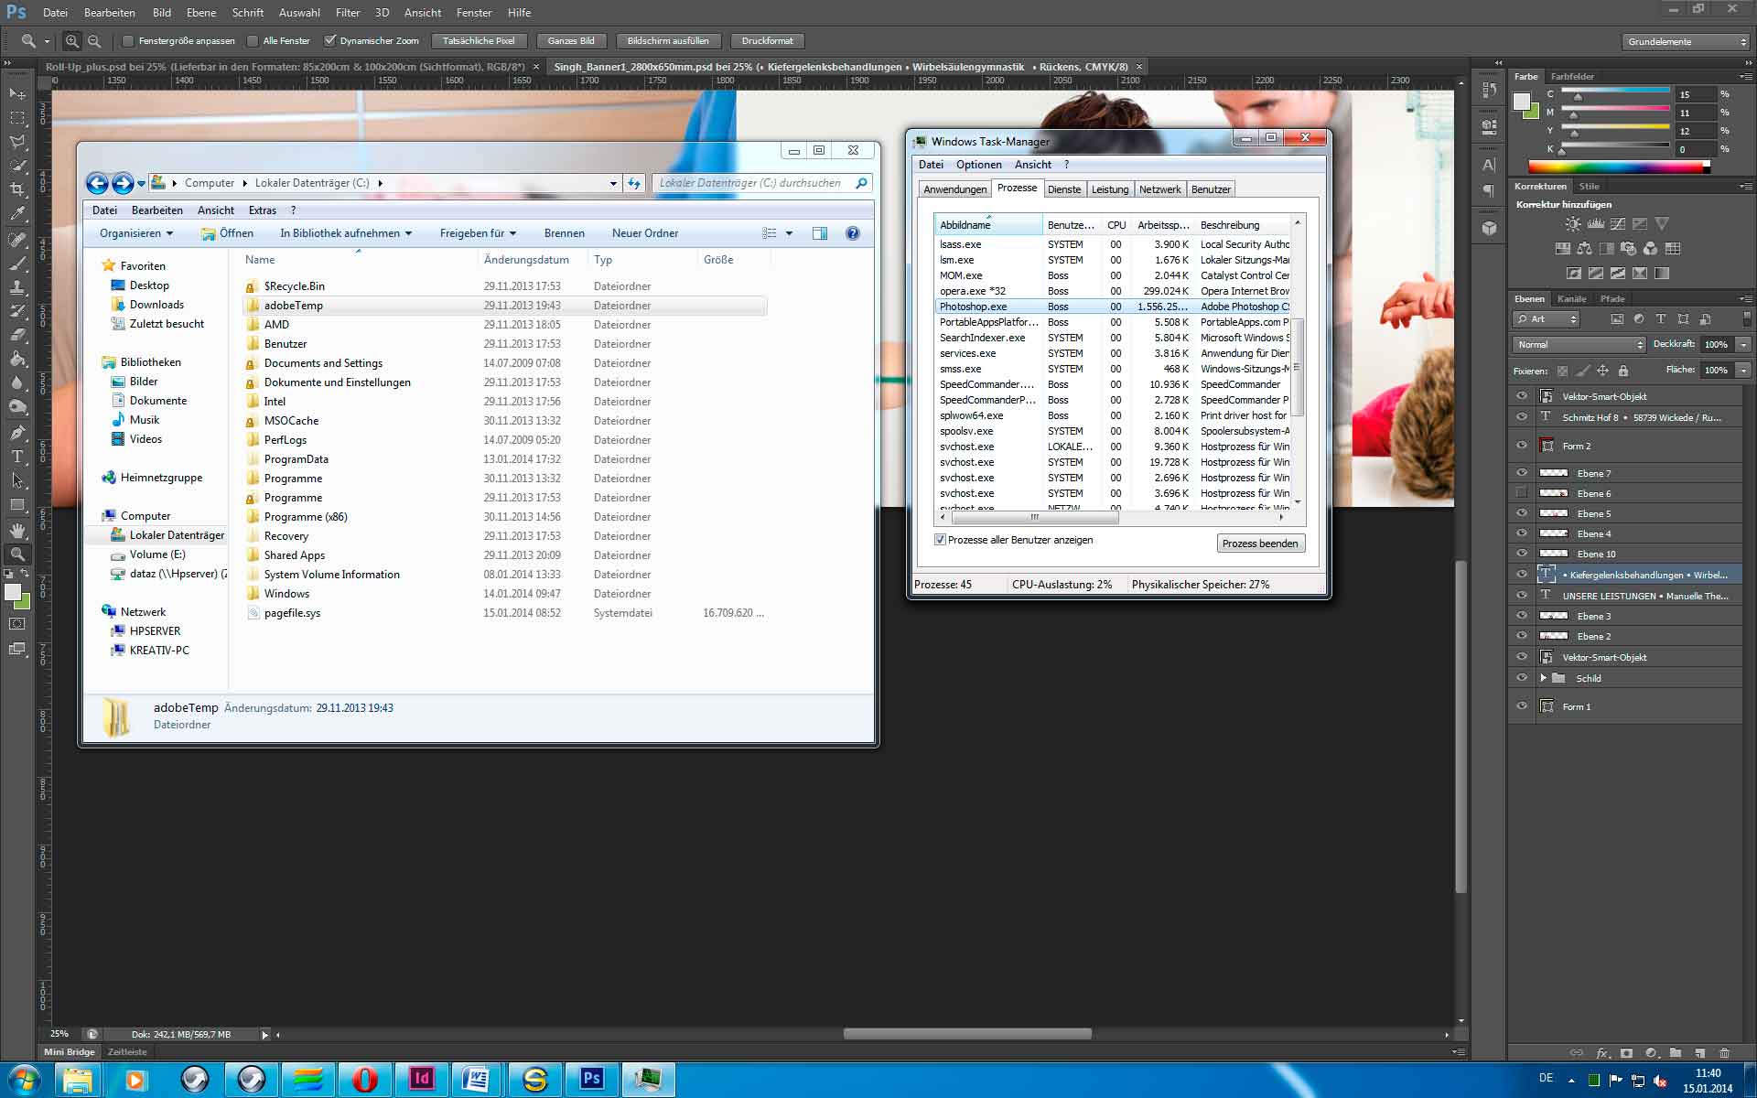
Task: Create new layer icon in Ebenen panel
Action: (1699, 1053)
